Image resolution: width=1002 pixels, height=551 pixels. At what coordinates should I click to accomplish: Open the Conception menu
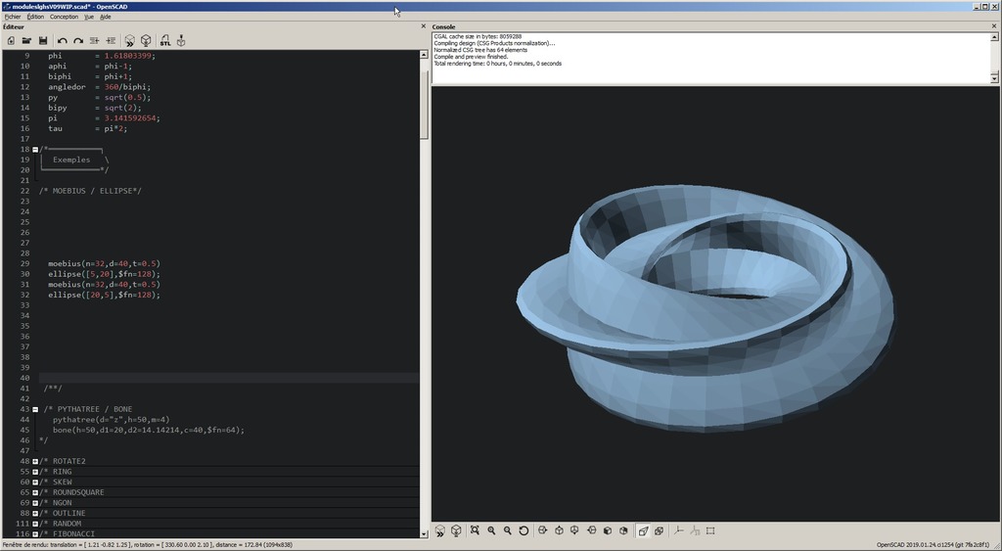click(64, 17)
